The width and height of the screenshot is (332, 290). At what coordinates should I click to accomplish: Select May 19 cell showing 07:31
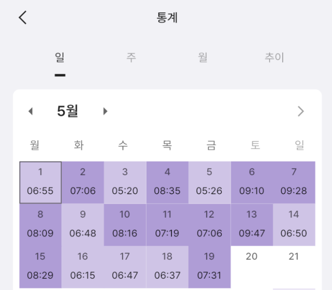210,267
